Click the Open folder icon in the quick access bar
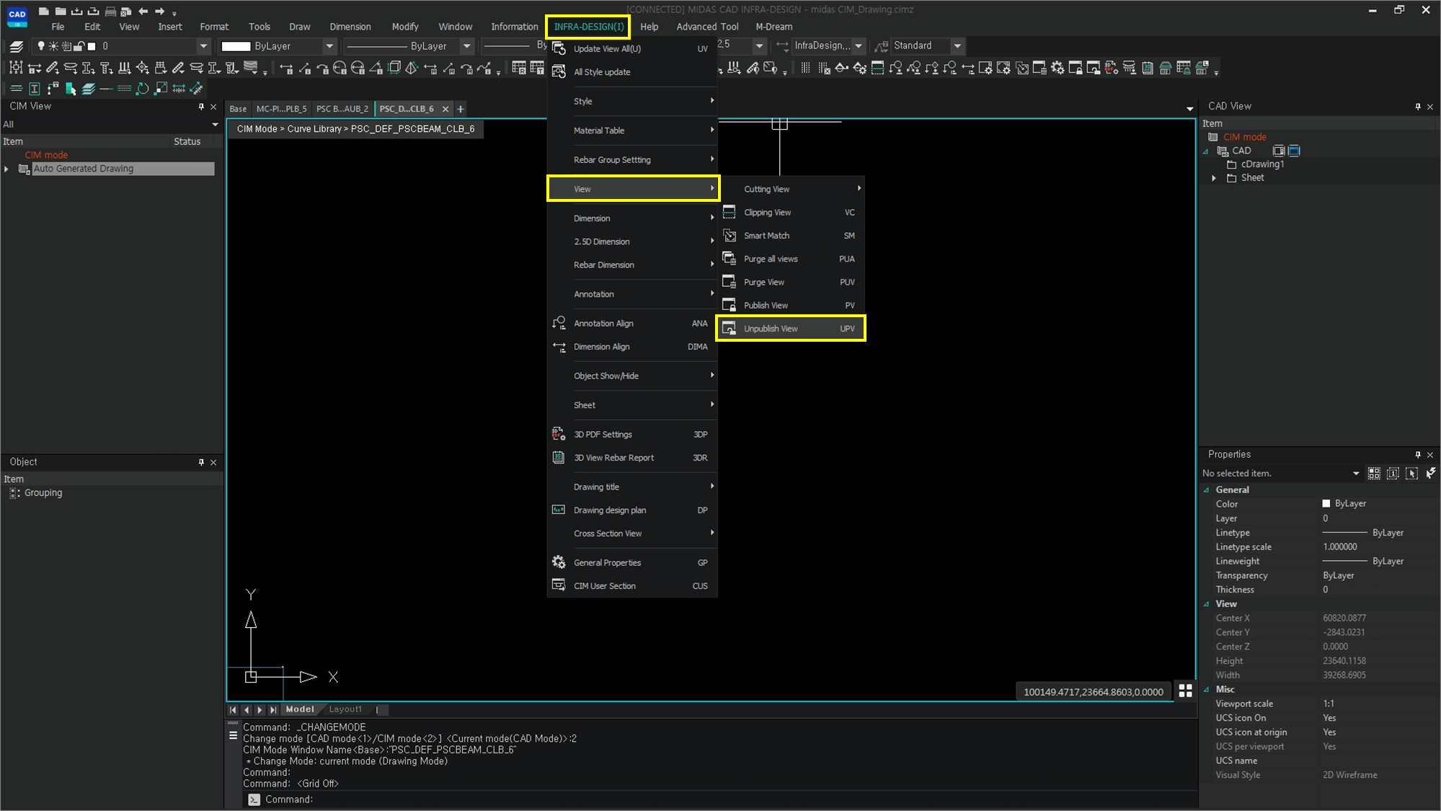 (x=61, y=11)
